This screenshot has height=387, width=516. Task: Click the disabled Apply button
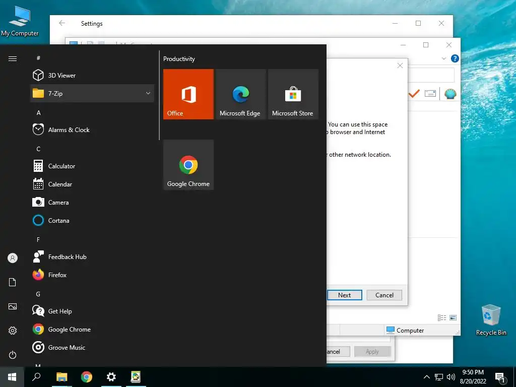[x=372, y=351]
